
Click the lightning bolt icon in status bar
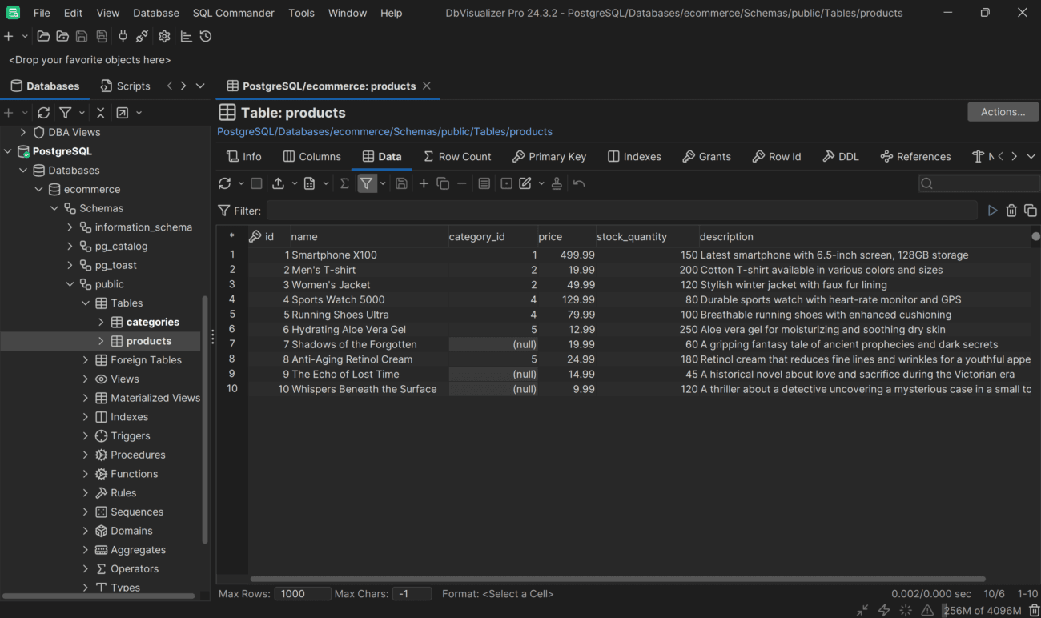(x=884, y=610)
